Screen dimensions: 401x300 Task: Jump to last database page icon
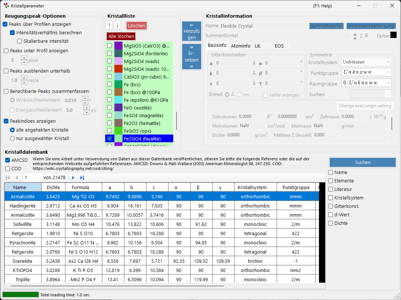[x=82, y=178]
